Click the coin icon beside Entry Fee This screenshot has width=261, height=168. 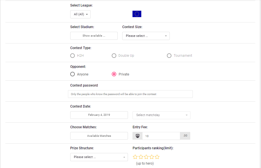pyautogui.click(x=138, y=136)
